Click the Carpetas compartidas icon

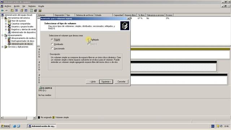pos(9,23)
